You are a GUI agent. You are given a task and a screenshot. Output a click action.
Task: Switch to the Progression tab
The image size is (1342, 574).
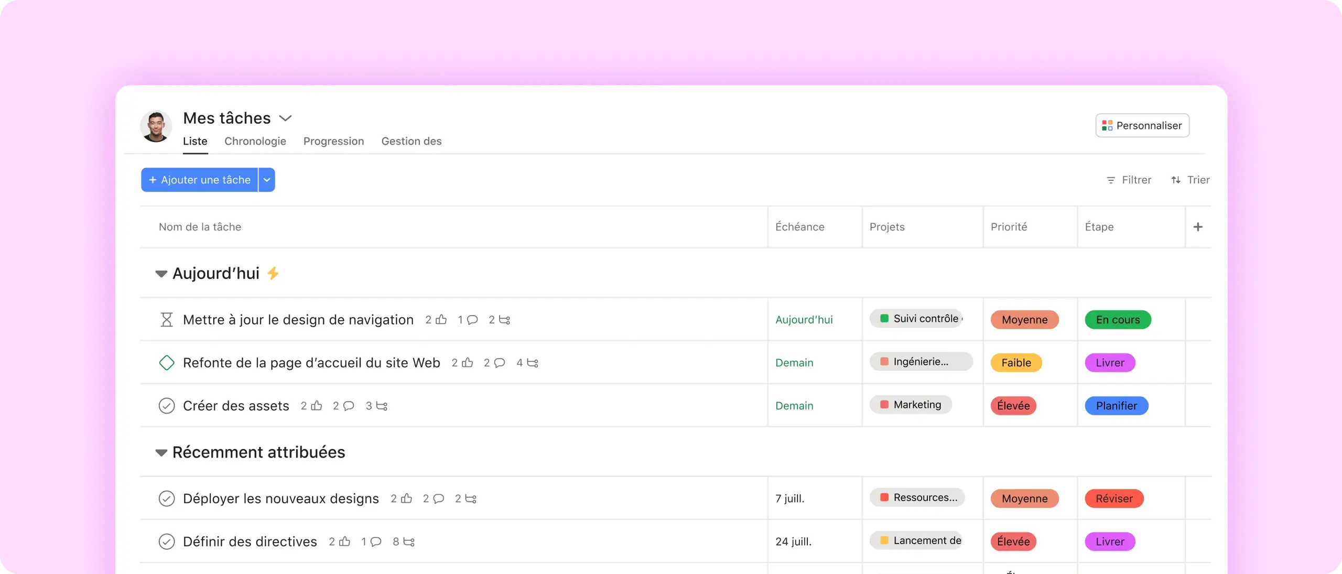[333, 141]
